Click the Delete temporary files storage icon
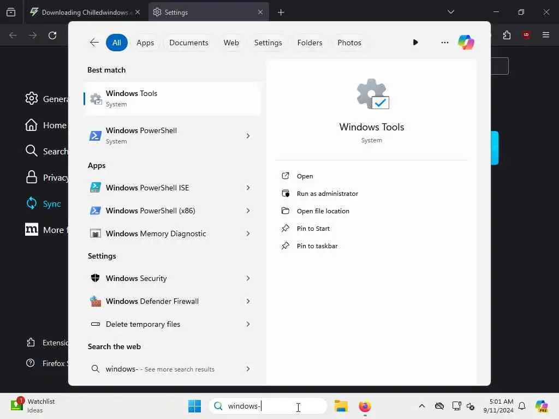Screen dimensions: 559x419 [x=95, y=324]
